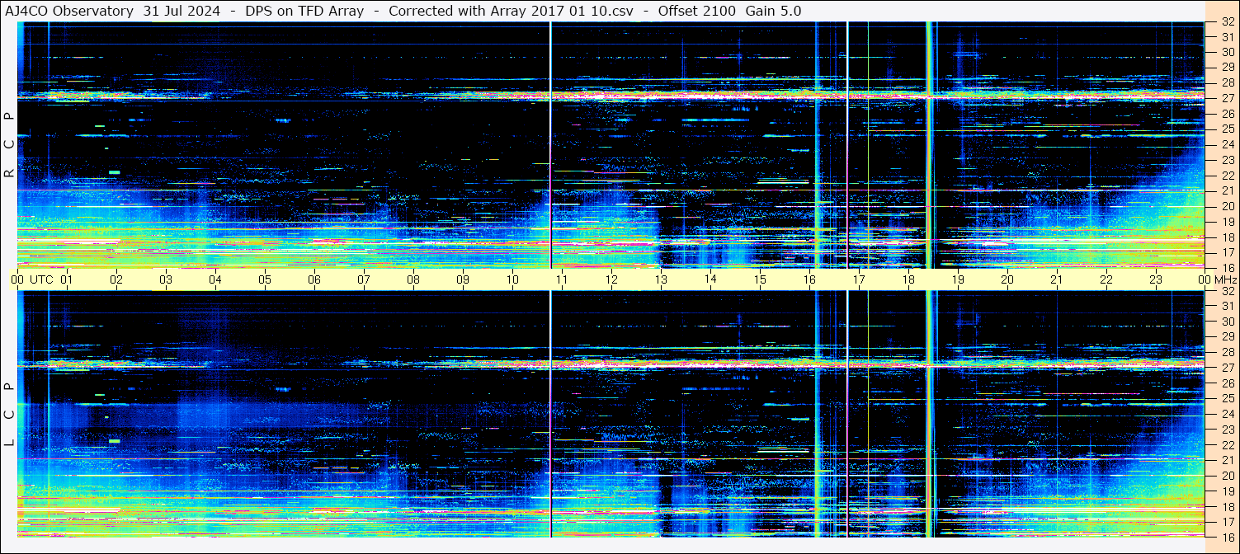Image resolution: width=1240 pixels, height=554 pixels.
Task: Click the 27 MHz label of the LCP spectrogram
Action: tap(1227, 368)
